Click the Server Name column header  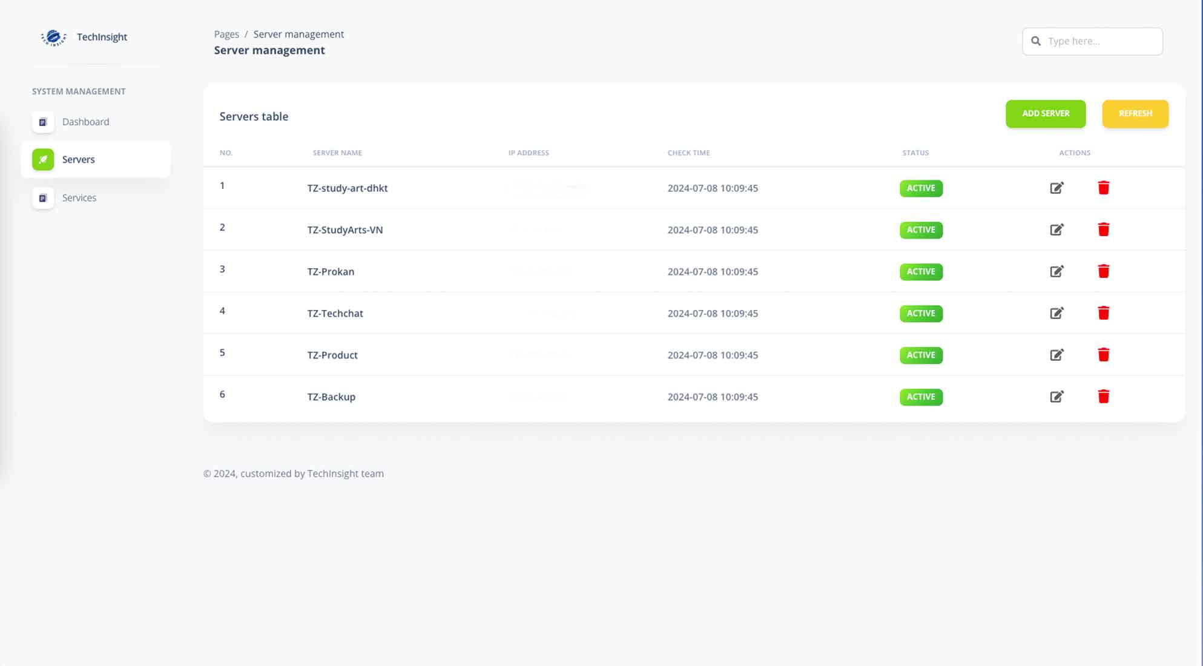(x=337, y=153)
